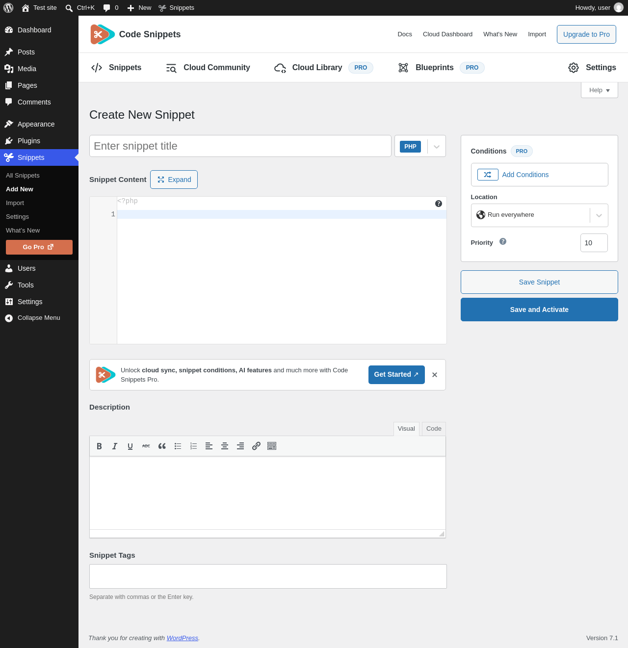Go to Dashboard in sidebar
The height and width of the screenshot is (648, 628).
point(39,30)
